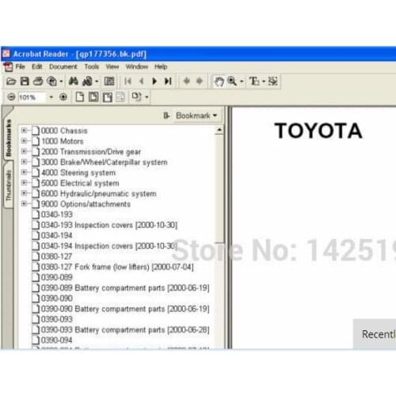Screen dimensions: 396x396
Task: Select the Graphics Select tool
Action: tap(272, 81)
